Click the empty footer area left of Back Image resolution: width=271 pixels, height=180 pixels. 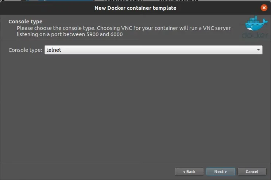[88, 172]
